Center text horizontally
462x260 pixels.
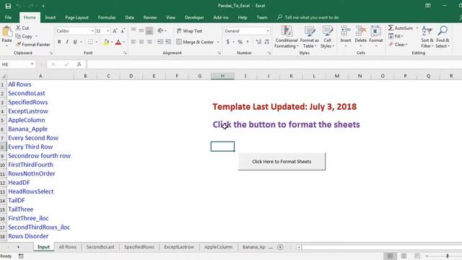pos(141,42)
